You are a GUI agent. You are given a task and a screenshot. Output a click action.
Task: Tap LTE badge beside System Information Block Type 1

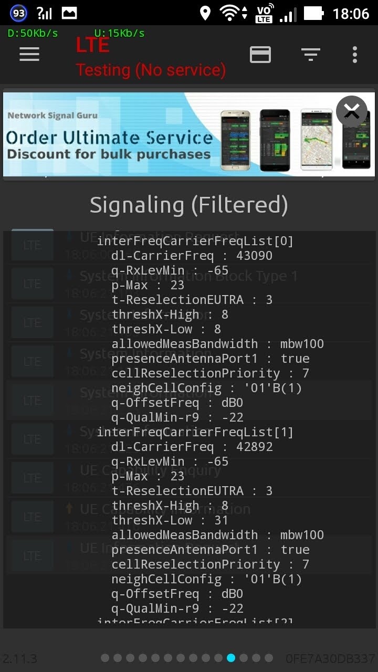33,284
